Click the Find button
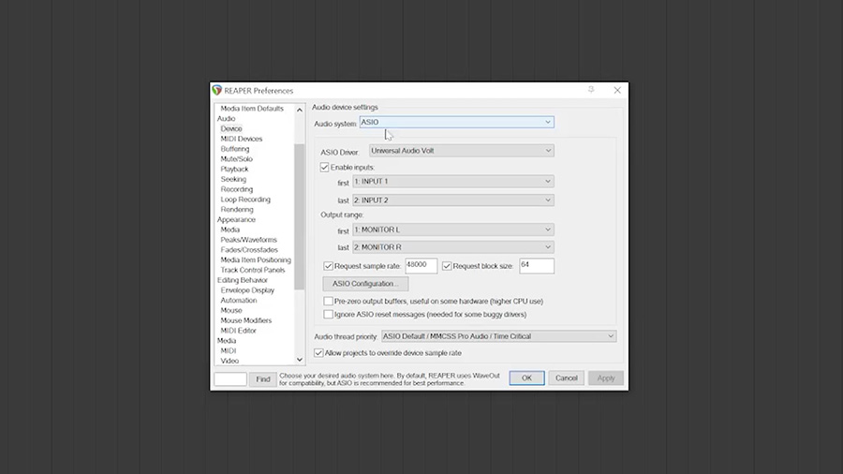The height and width of the screenshot is (474, 843). (x=263, y=378)
